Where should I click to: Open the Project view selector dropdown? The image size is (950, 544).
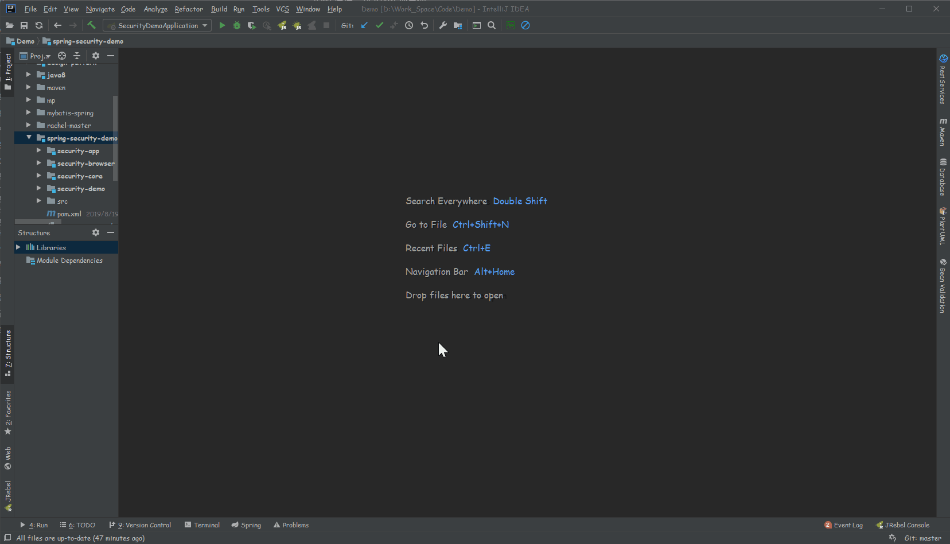coord(36,56)
